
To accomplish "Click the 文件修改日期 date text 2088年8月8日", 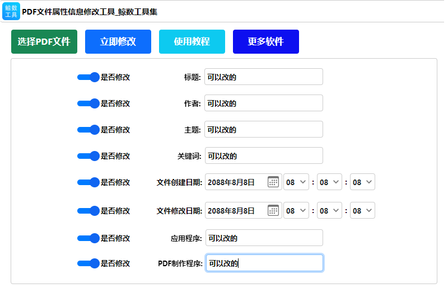I will point(231,211).
